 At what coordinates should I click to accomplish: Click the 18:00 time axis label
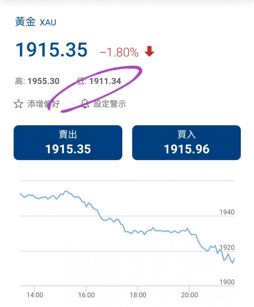coord(138,295)
